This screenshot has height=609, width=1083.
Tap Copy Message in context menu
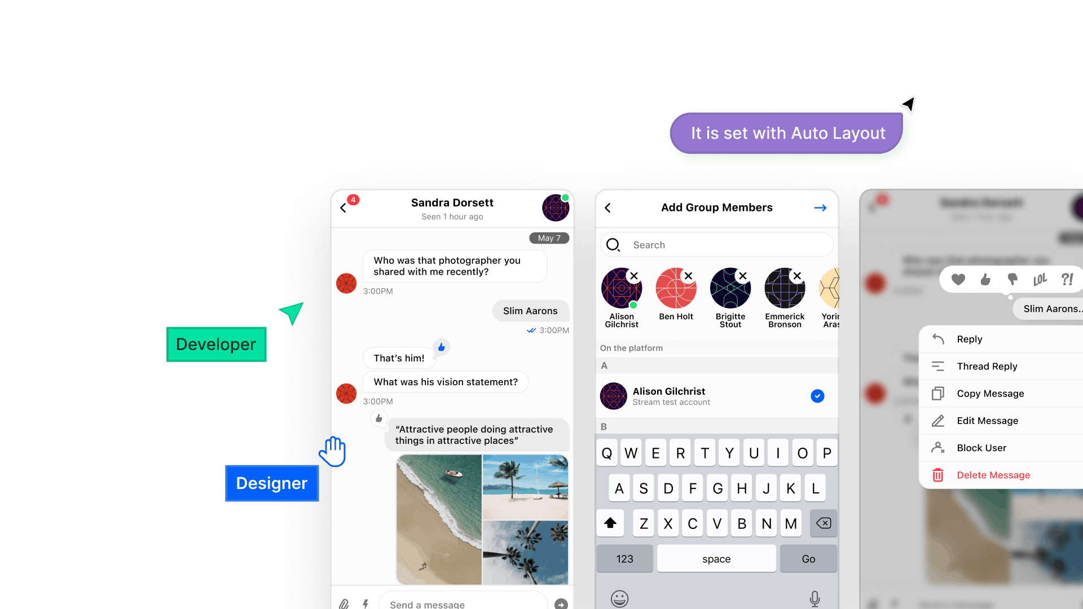(x=990, y=392)
